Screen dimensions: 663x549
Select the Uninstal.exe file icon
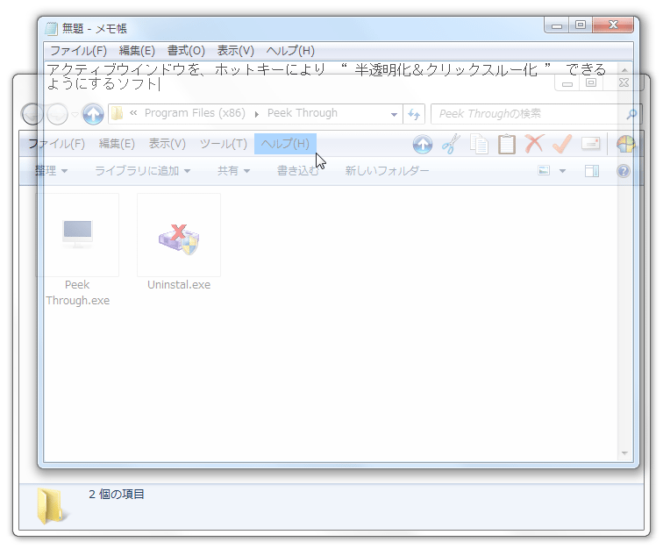(x=179, y=235)
